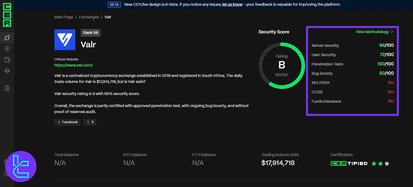Click the Total Balance label

point(67,155)
